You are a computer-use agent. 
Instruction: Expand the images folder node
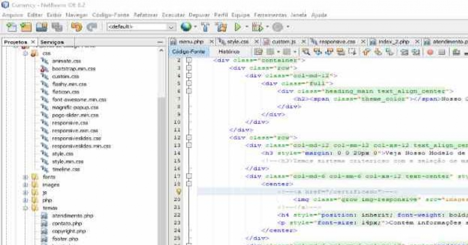tap(25, 185)
